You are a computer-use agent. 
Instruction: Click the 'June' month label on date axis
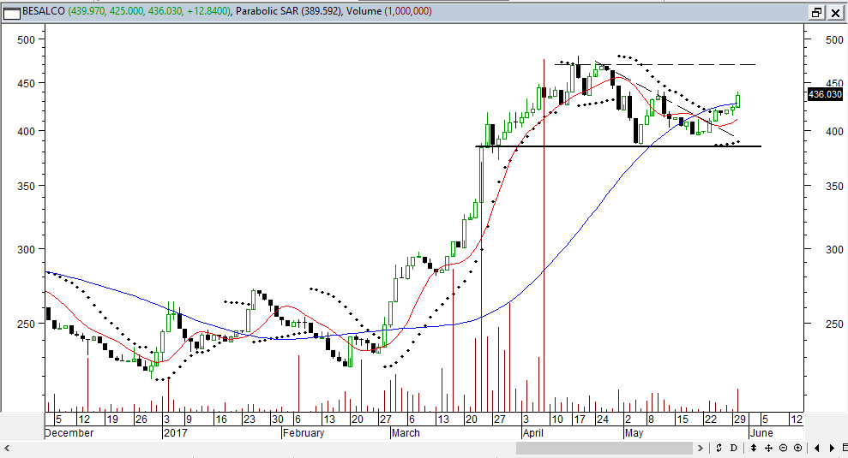(761, 433)
